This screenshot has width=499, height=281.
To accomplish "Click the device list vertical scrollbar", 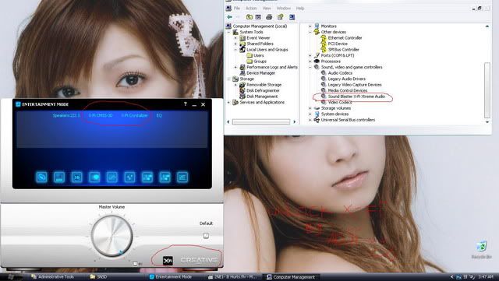I will click(x=487, y=90).
